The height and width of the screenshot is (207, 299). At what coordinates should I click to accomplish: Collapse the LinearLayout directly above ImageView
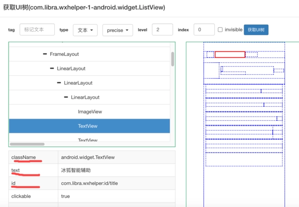click(x=66, y=97)
